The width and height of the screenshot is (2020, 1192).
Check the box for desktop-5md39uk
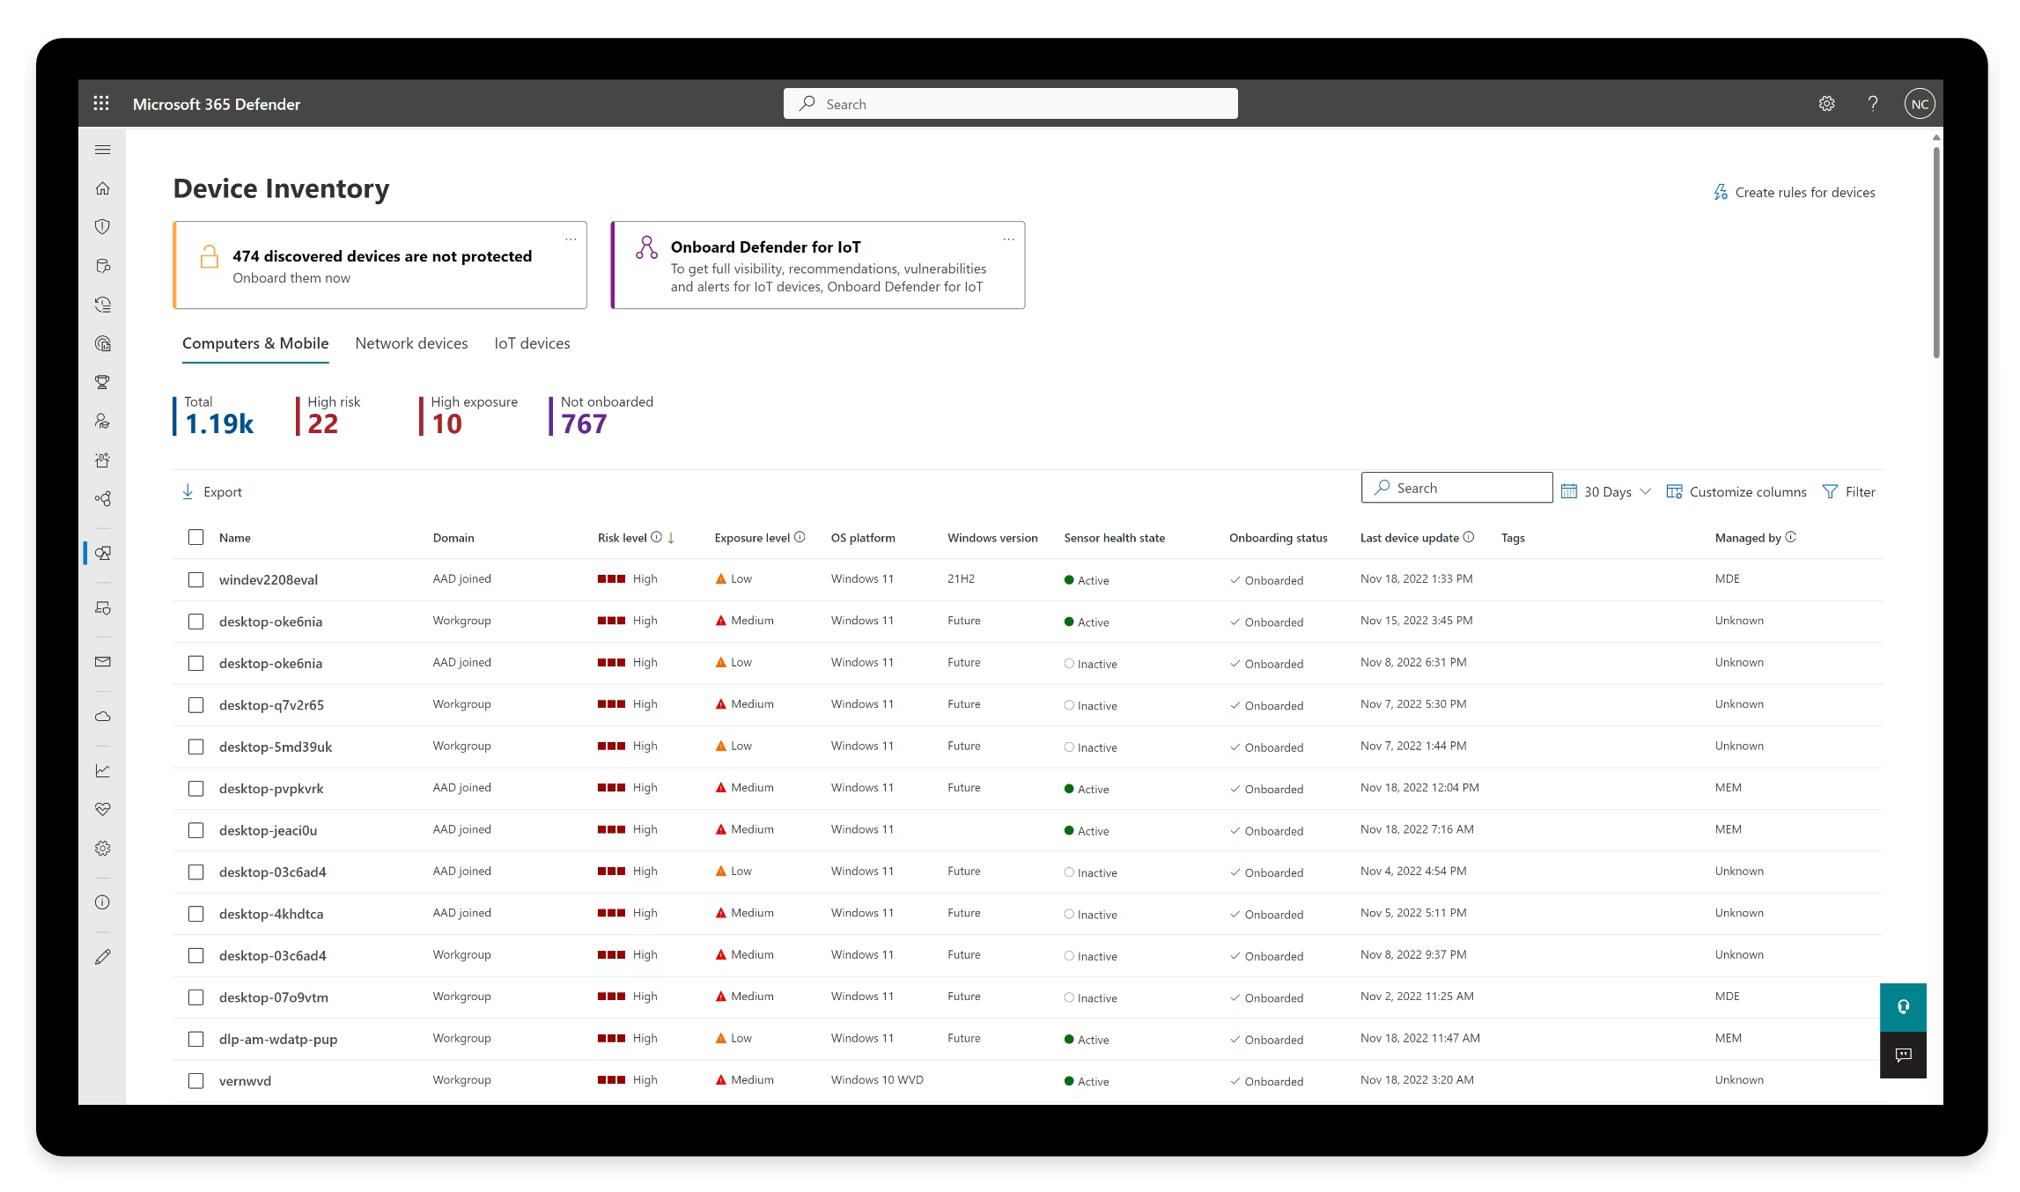(195, 747)
